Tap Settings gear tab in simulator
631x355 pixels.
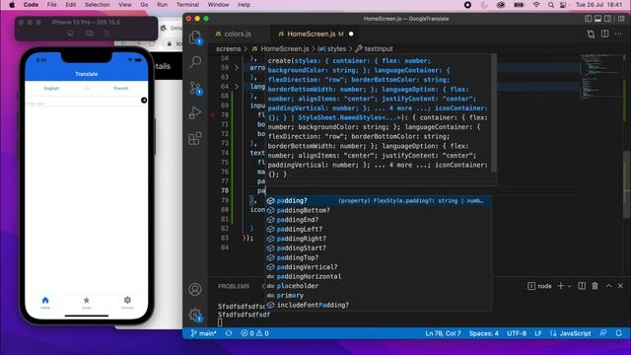127,303
